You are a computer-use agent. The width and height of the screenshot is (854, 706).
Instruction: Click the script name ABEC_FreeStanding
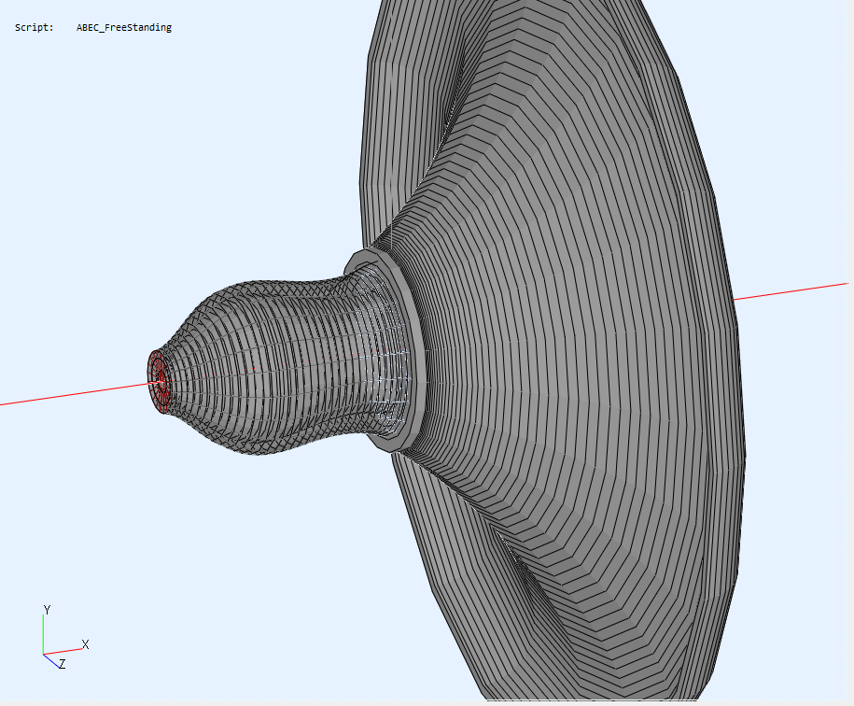click(x=123, y=27)
